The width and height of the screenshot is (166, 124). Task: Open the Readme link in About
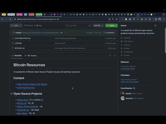(x=126, y=38)
